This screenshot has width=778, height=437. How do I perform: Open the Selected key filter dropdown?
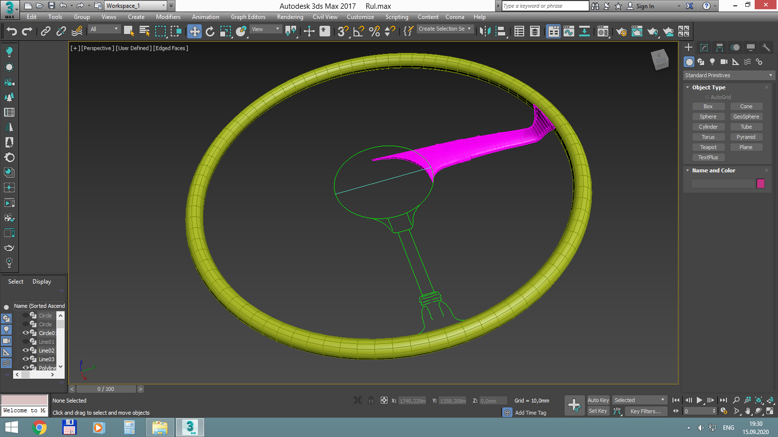639,400
